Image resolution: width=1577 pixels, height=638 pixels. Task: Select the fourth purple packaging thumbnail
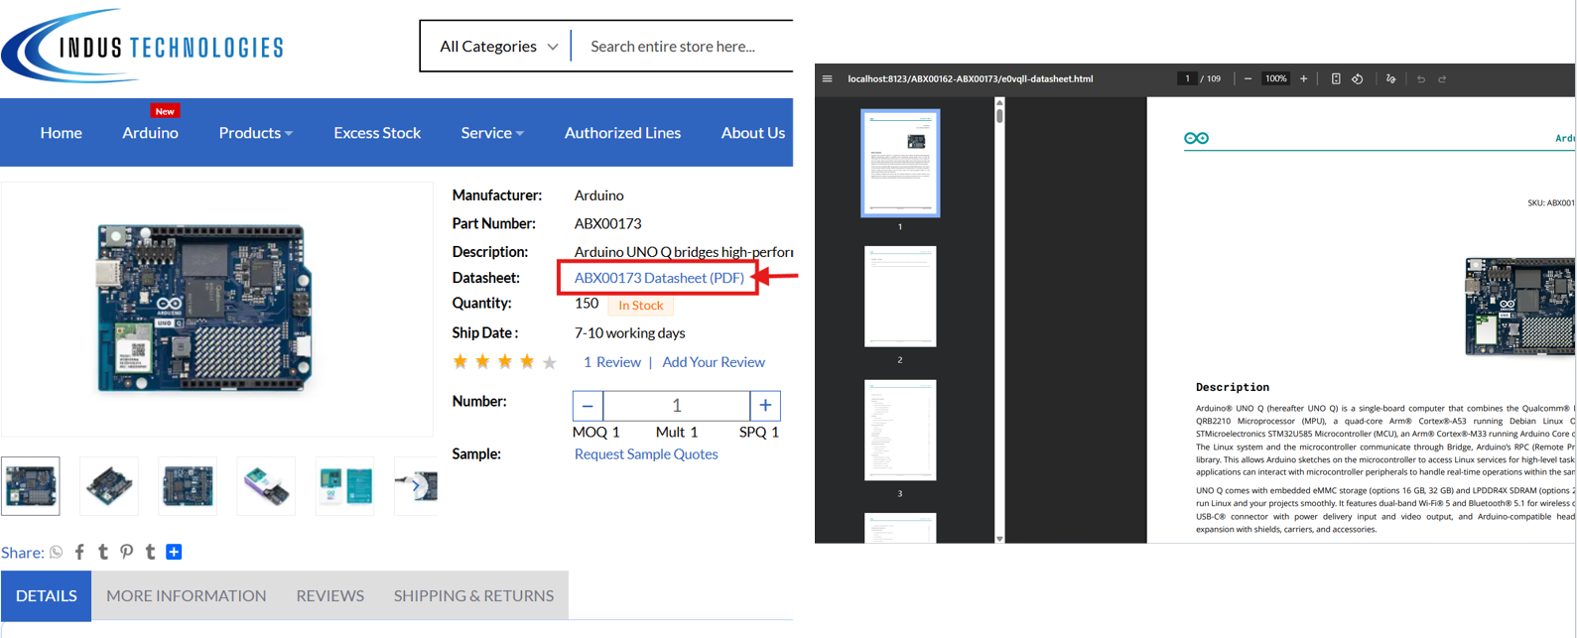point(266,486)
